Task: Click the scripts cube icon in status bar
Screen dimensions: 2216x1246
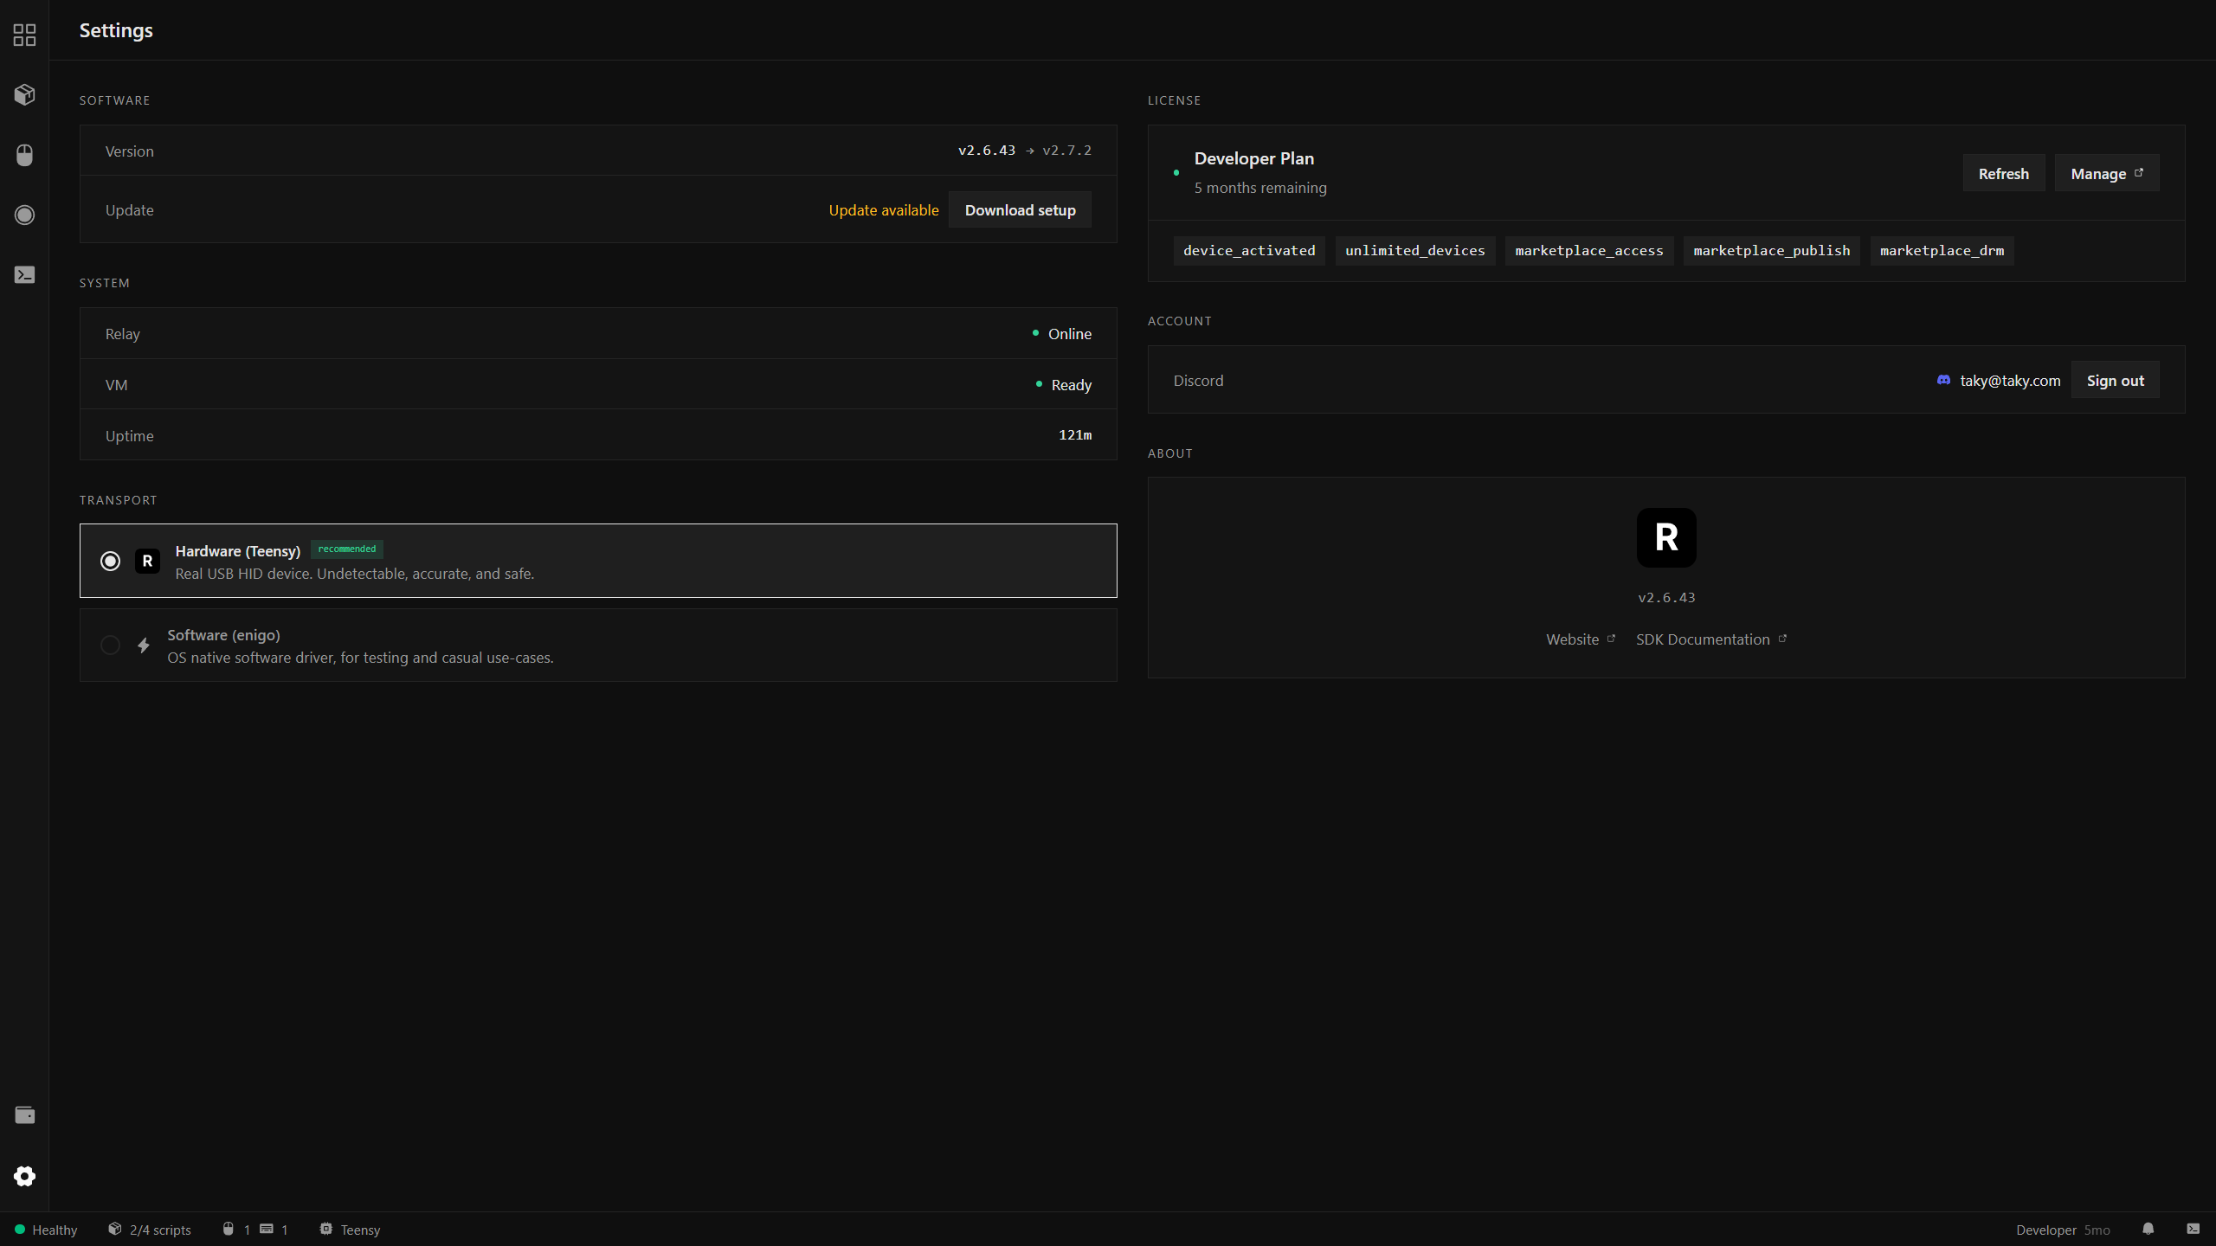Action: coord(114,1229)
